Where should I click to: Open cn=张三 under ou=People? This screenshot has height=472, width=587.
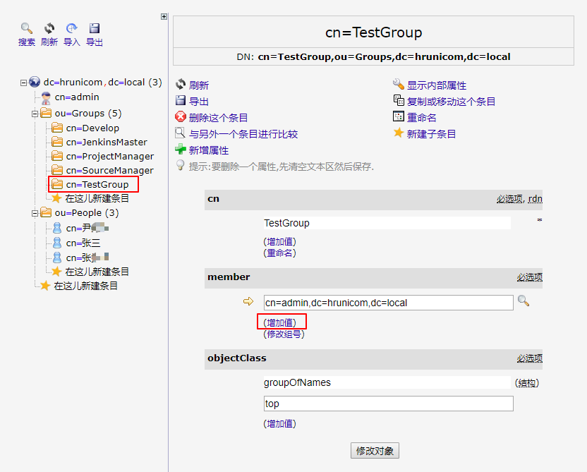click(83, 243)
